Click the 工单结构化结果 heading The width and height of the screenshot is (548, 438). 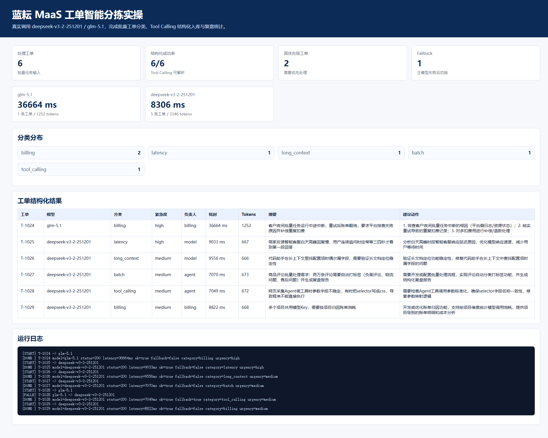[x=40, y=201]
